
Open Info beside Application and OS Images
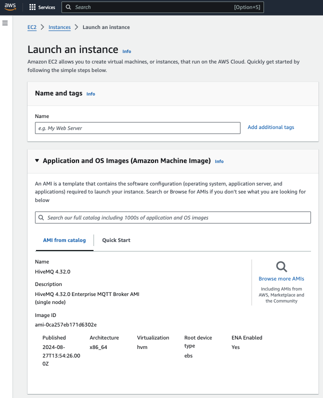[x=219, y=161]
